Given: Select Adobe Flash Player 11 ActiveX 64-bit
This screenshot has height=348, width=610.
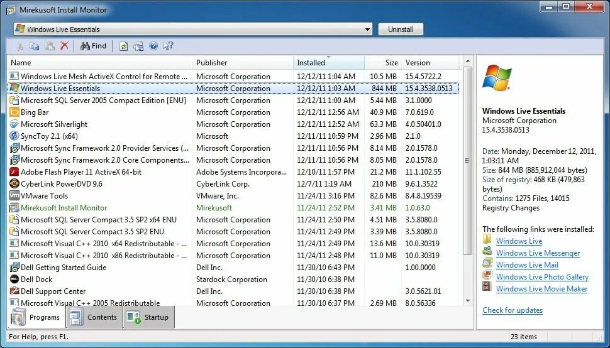Looking at the screenshot, I should [x=81, y=172].
